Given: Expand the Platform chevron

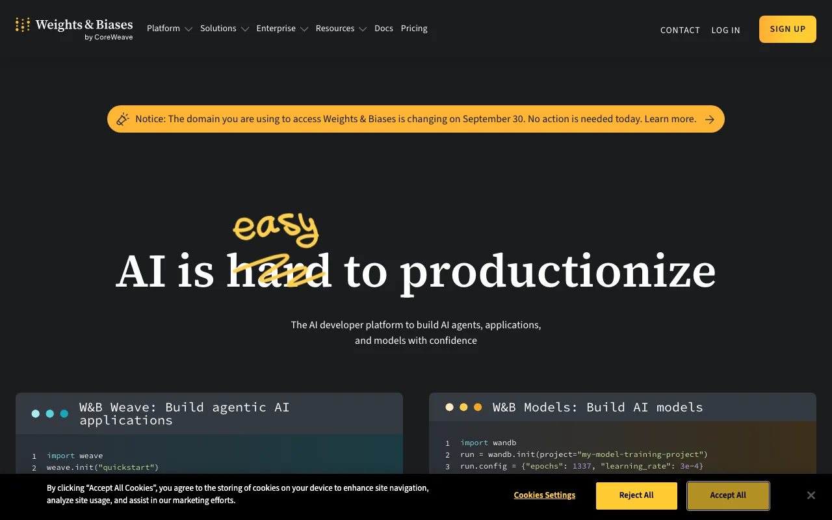Looking at the screenshot, I should pyautogui.click(x=188, y=29).
